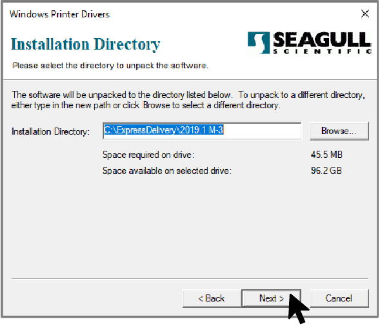This screenshot has height=326, width=380.
Task: Click the Seagull bird emblem icon
Action: [x=259, y=42]
